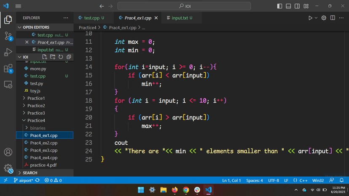Click the Refresh Explorer icon
Screen dimensions: 349x196
(x=61, y=57)
